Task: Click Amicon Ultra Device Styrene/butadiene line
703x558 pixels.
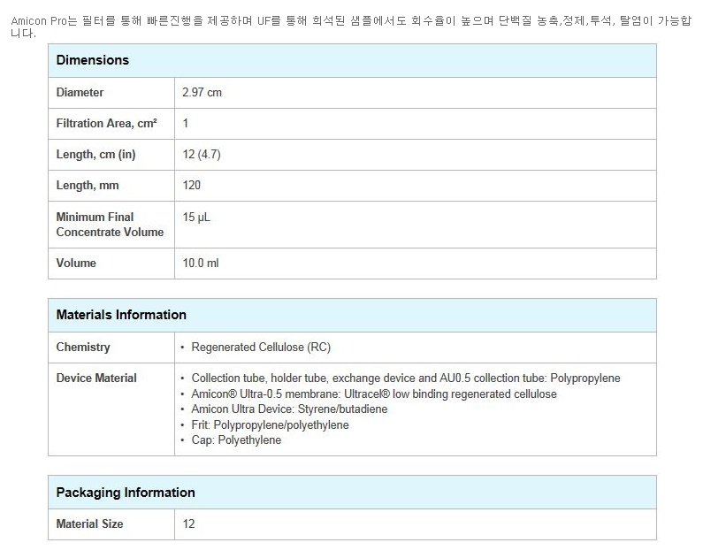Action: [289, 409]
